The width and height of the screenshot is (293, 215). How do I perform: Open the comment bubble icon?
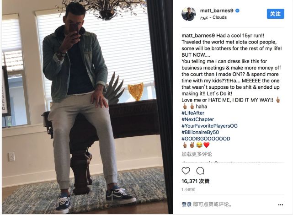pos(200,171)
